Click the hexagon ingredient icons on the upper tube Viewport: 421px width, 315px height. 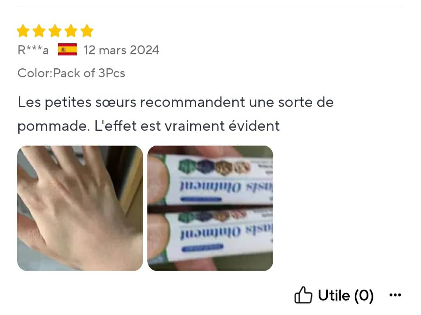[215, 166]
